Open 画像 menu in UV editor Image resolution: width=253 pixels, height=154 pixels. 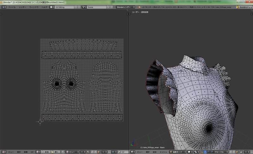(x=26, y=152)
